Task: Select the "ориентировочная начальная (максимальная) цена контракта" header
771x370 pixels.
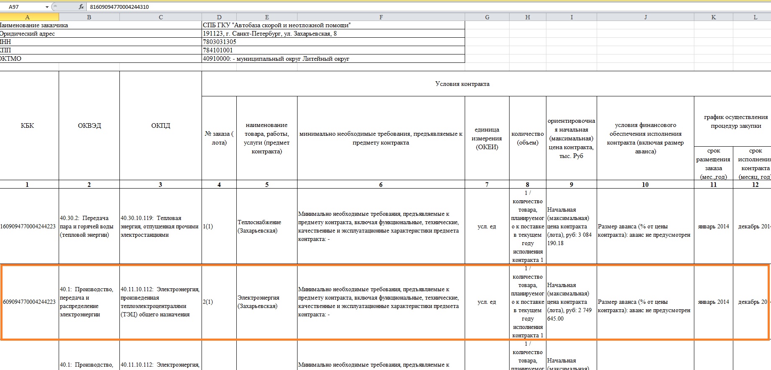Action: pyautogui.click(x=572, y=138)
